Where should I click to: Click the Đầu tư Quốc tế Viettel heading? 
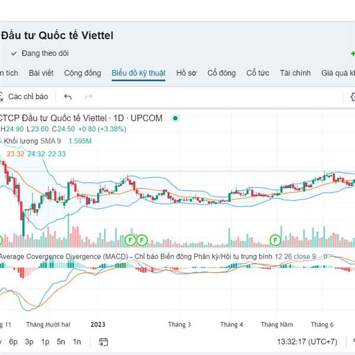click(x=57, y=35)
